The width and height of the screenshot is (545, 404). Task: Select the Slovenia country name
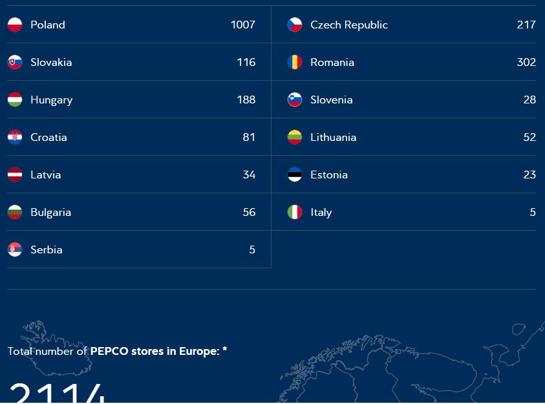coord(332,100)
